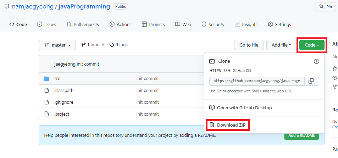Click the clone URL input field
Viewport: 338px width, 158px height.
point(257,81)
